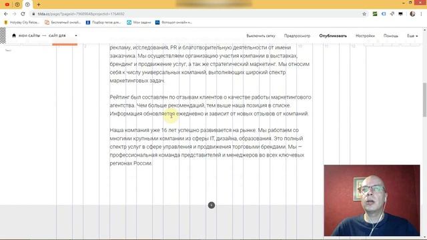Open the blue extension icon
This screenshot has height=240, width=427.
click(384, 14)
